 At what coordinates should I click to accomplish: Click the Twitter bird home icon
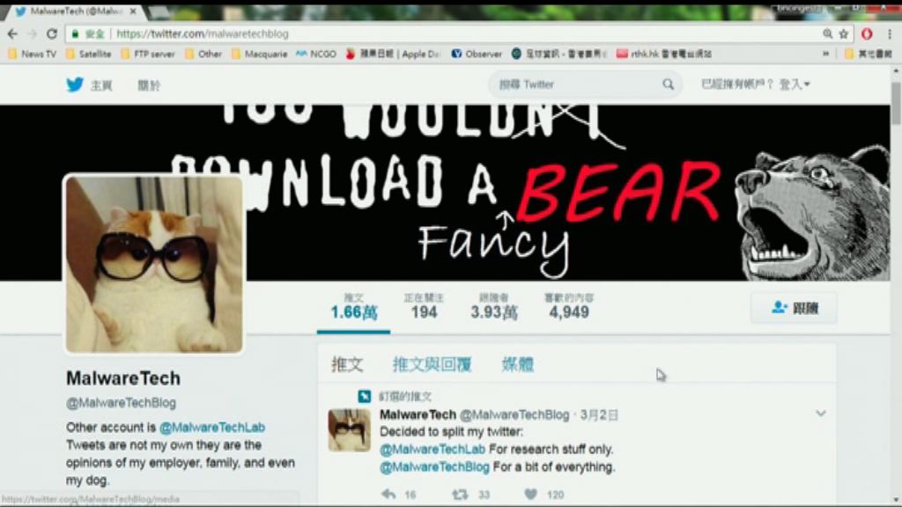(75, 84)
